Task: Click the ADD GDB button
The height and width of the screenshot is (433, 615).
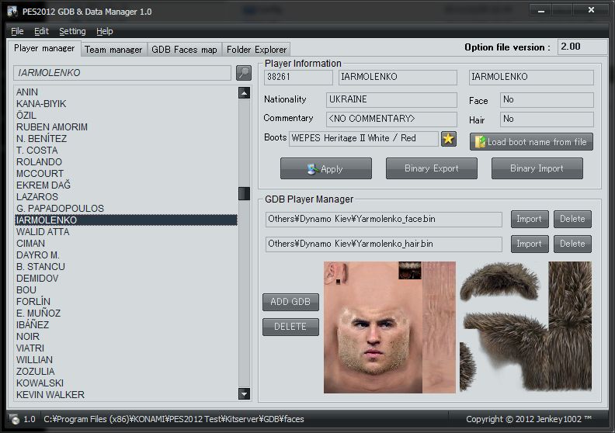Action: coord(290,302)
